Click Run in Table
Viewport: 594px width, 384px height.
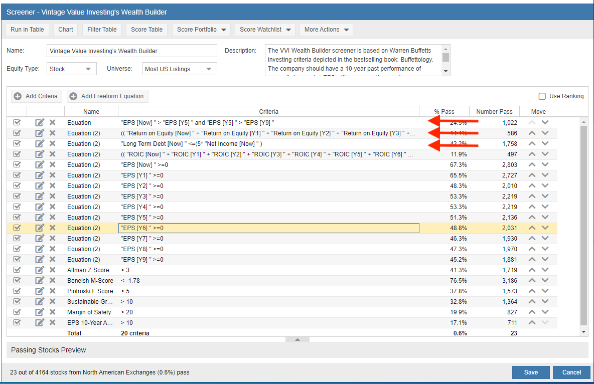[27, 30]
